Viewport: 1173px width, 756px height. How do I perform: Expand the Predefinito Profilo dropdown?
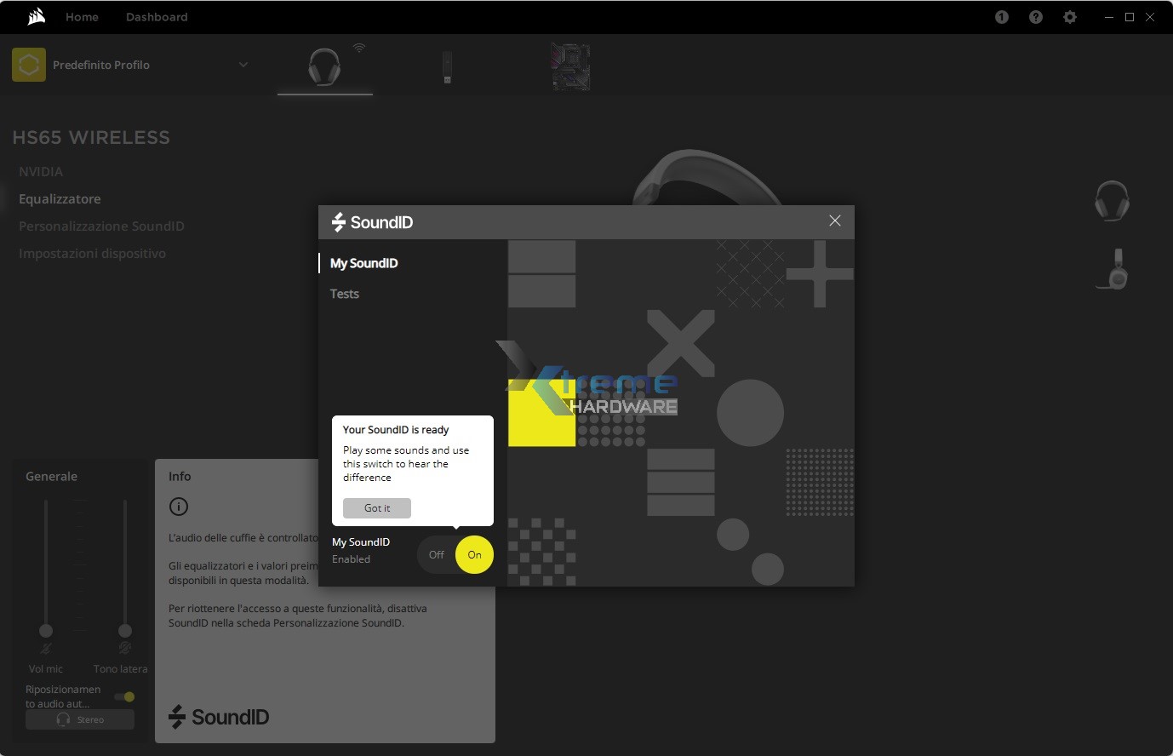[x=243, y=65]
